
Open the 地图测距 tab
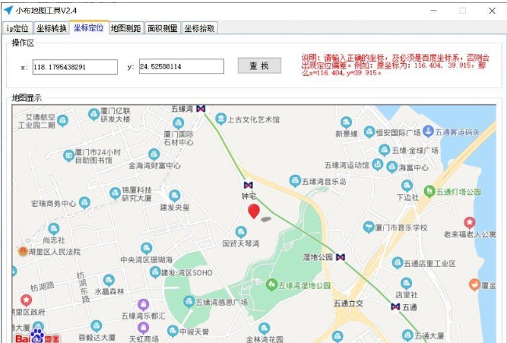point(125,28)
